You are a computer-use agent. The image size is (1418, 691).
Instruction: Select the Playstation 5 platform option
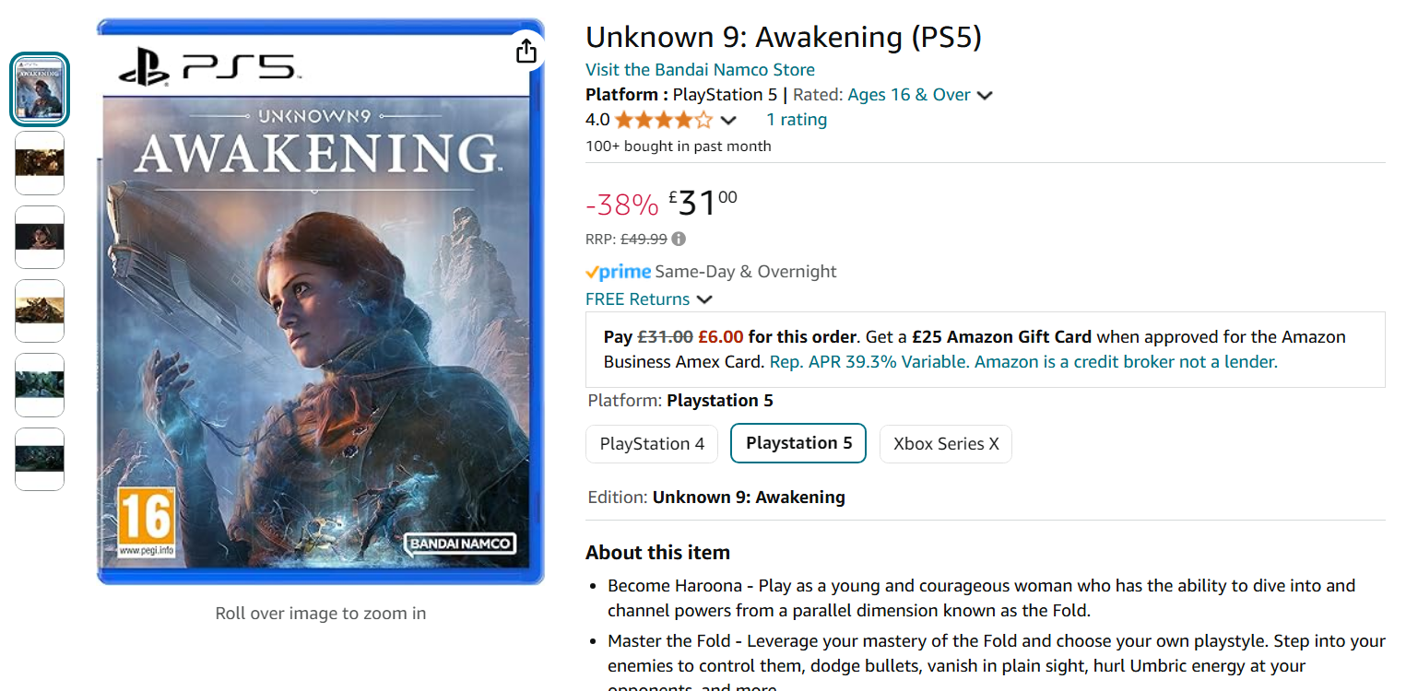[x=798, y=443]
